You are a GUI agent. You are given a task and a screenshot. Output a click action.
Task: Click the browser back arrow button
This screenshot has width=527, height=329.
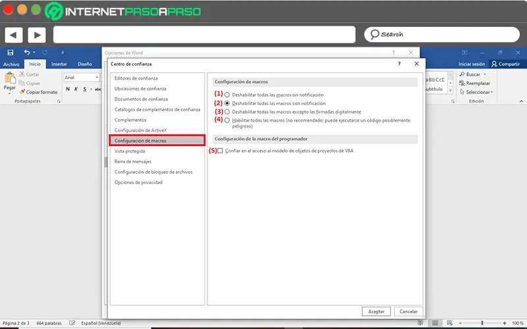tap(13, 35)
